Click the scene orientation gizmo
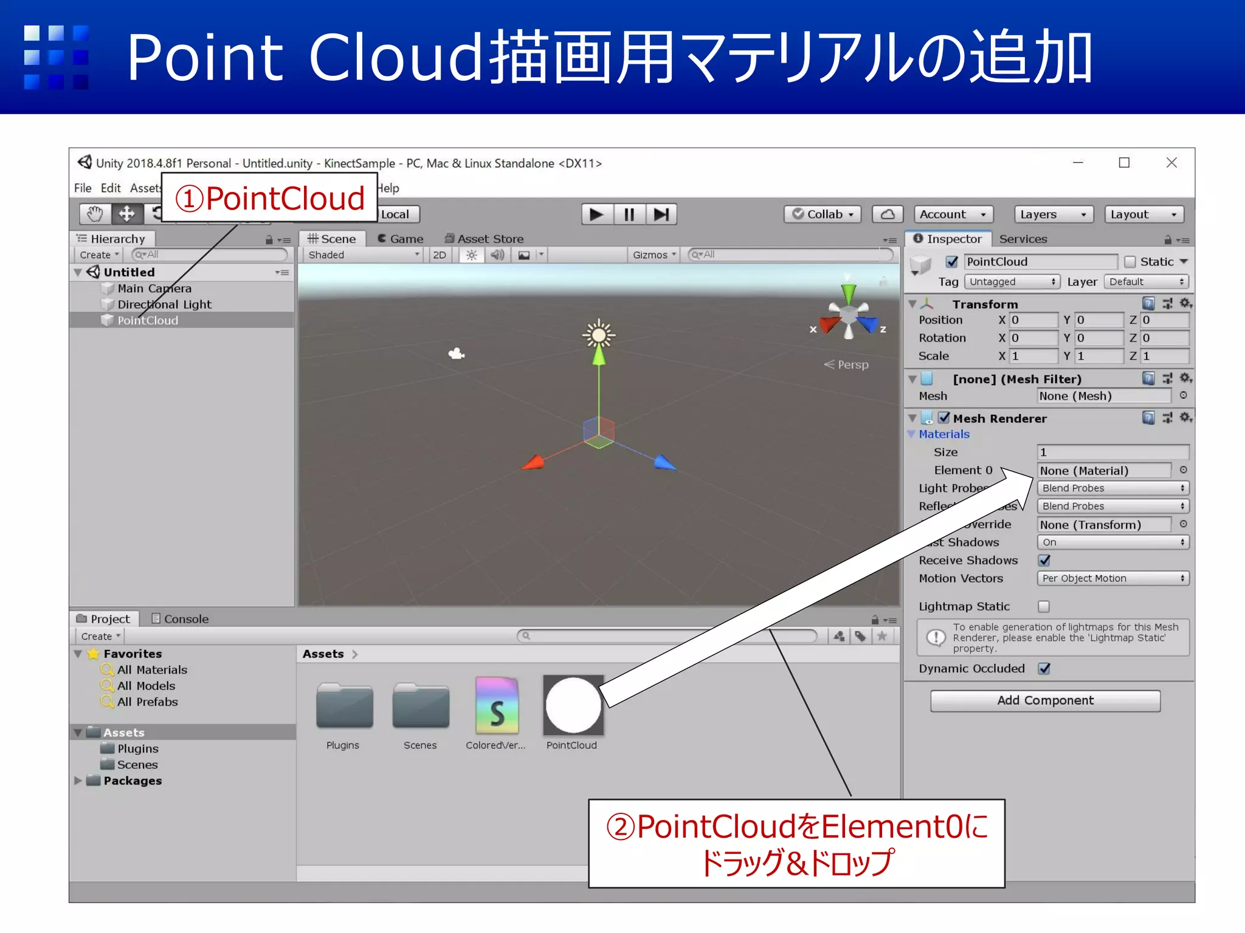Image resolution: width=1245 pixels, height=933 pixels. 849,313
